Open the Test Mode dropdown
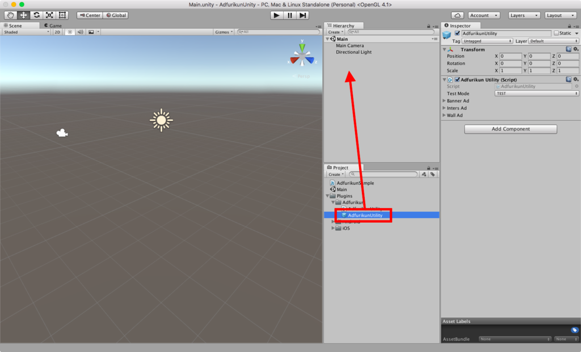The image size is (581, 352). (x=536, y=94)
